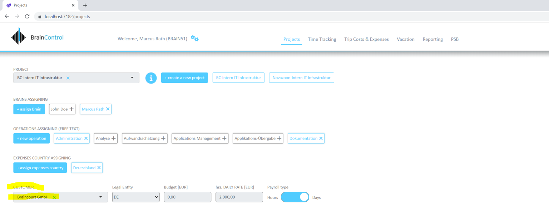549x216 pixels.
Task: Open the blue info icon beside project selector
Action: pyautogui.click(x=151, y=77)
